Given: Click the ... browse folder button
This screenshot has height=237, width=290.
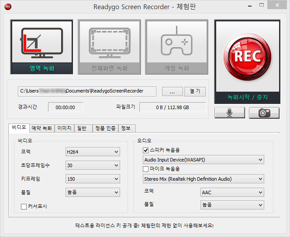Looking at the screenshot, I should click(173, 92).
